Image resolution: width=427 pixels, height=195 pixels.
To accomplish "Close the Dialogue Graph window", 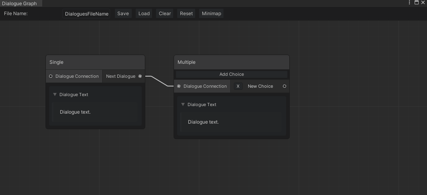I will 423,3.
